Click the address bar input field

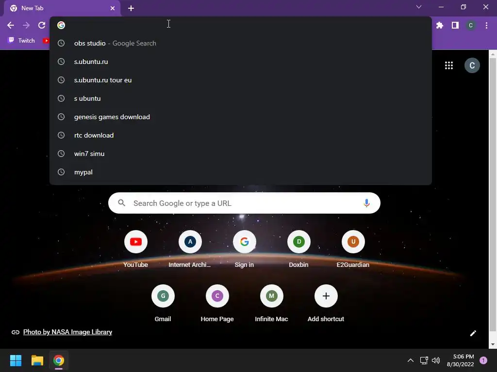tap(241, 25)
